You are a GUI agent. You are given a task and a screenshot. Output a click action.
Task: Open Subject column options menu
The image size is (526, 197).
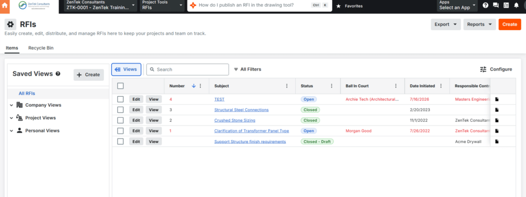[287, 86]
